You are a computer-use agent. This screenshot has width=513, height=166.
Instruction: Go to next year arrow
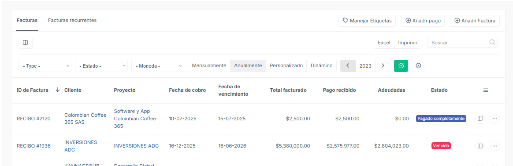(x=383, y=65)
